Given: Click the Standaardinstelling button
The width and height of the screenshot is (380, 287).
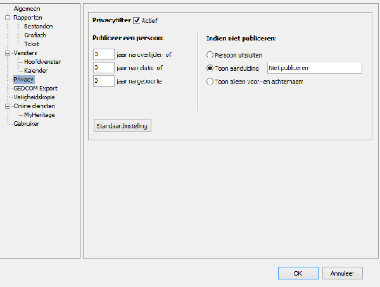Looking at the screenshot, I should pyautogui.click(x=122, y=126).
